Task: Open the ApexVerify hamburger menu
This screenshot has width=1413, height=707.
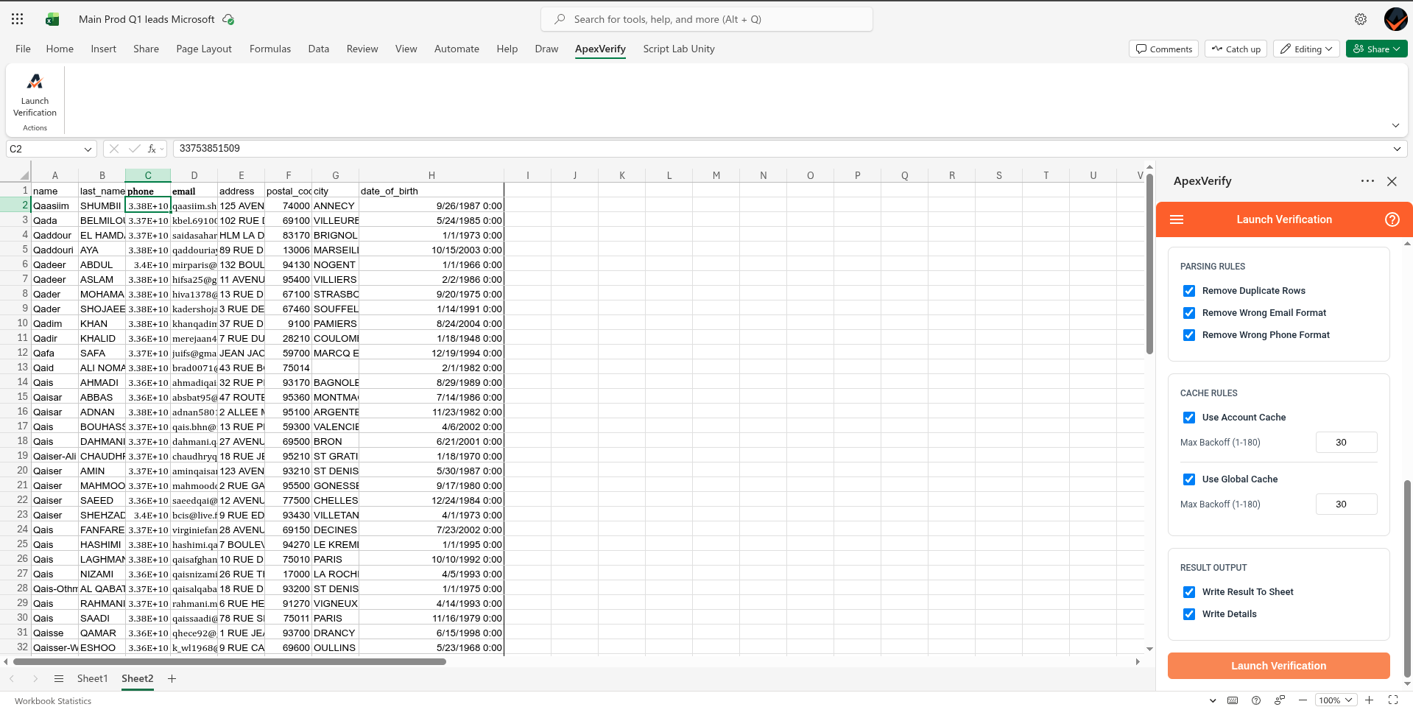Action: pos(1177,219)
